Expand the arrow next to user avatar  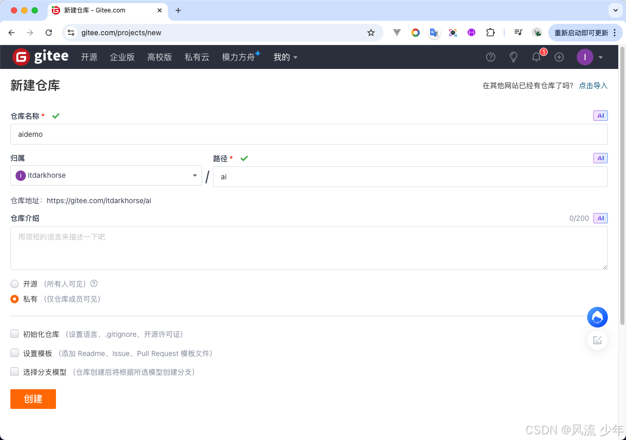pyautogui.click(x=601, y=58)
